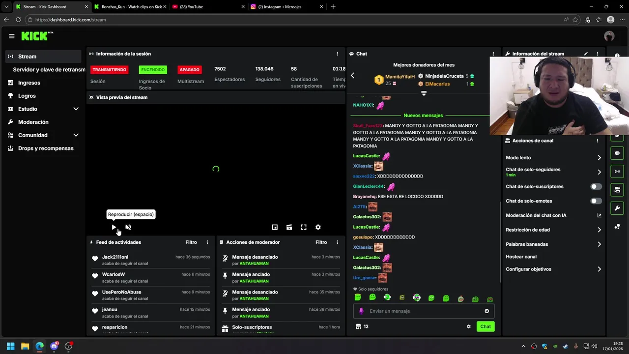Enter fullscreen in stream preview
Viewport: 629px width, 354px height.
[x=304, y=227]
